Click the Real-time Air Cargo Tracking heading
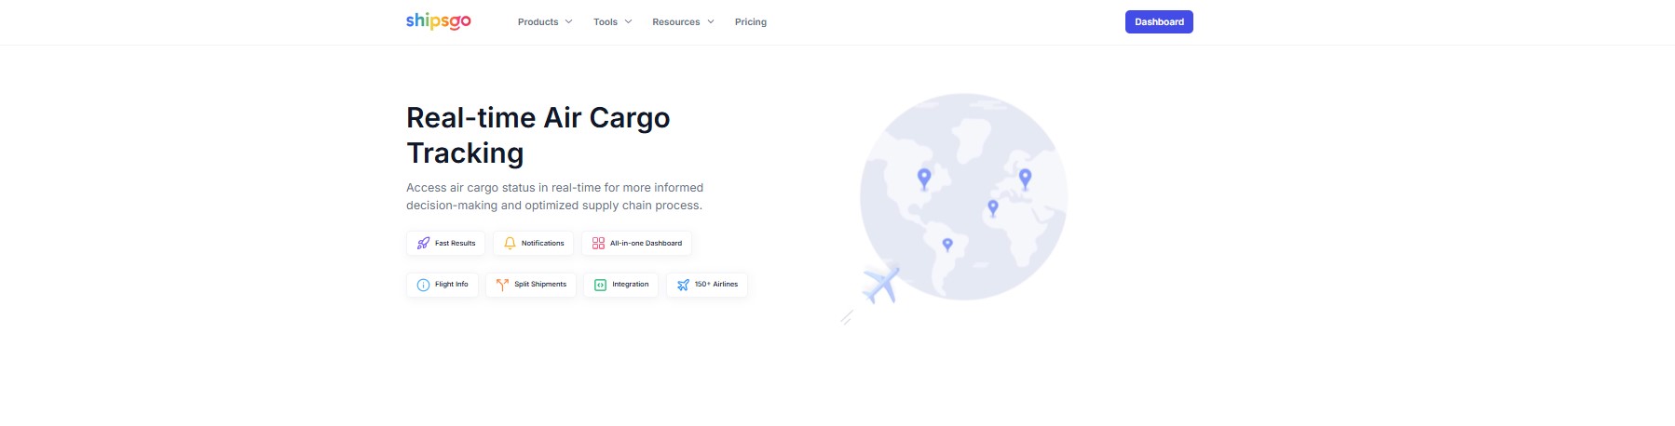 [538, 135]
